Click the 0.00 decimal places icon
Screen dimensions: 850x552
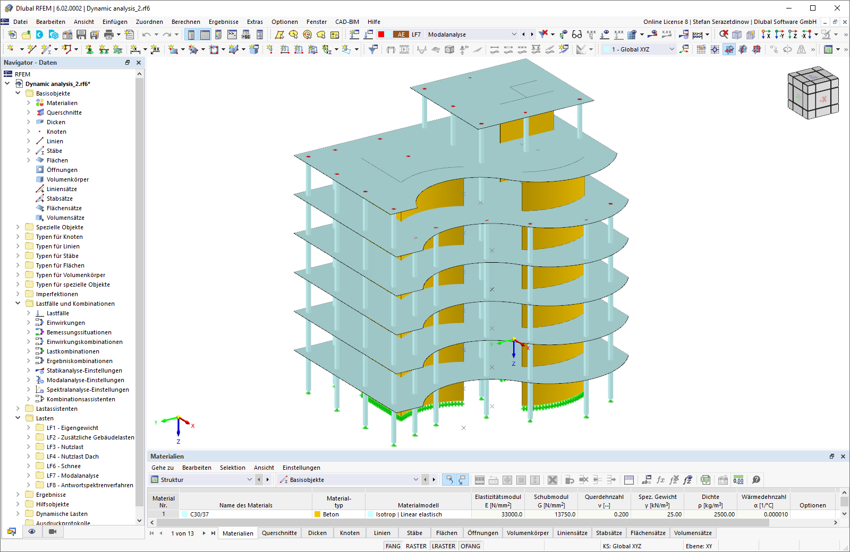click(738, 480)
